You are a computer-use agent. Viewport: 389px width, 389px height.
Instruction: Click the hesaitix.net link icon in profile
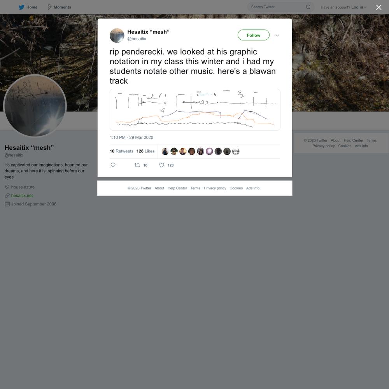tap(7, 196)
